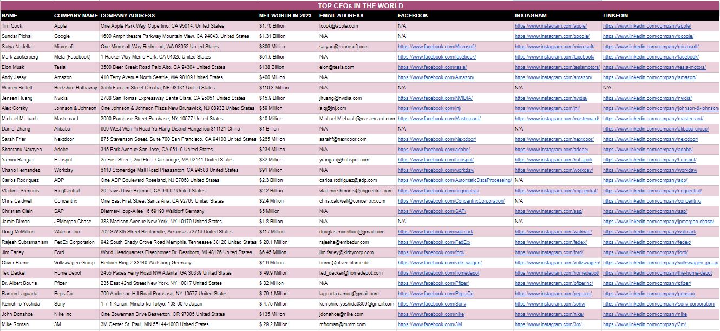720x331 pixels.
Task: Open the 3M Facebook link
Action: 430,324
